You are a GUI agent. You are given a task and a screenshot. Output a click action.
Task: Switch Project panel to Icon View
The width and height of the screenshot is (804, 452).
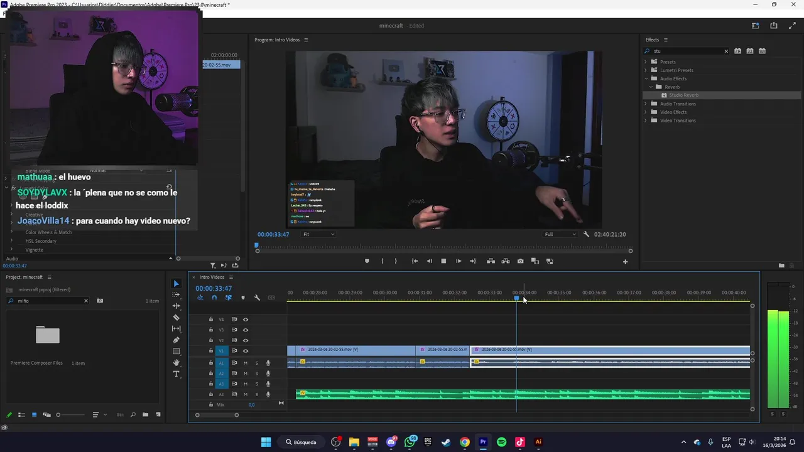(x=34, y=415)
